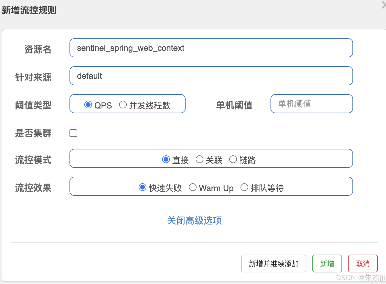
Task: Click the 资源名 input field
Action: click(211, 48)
